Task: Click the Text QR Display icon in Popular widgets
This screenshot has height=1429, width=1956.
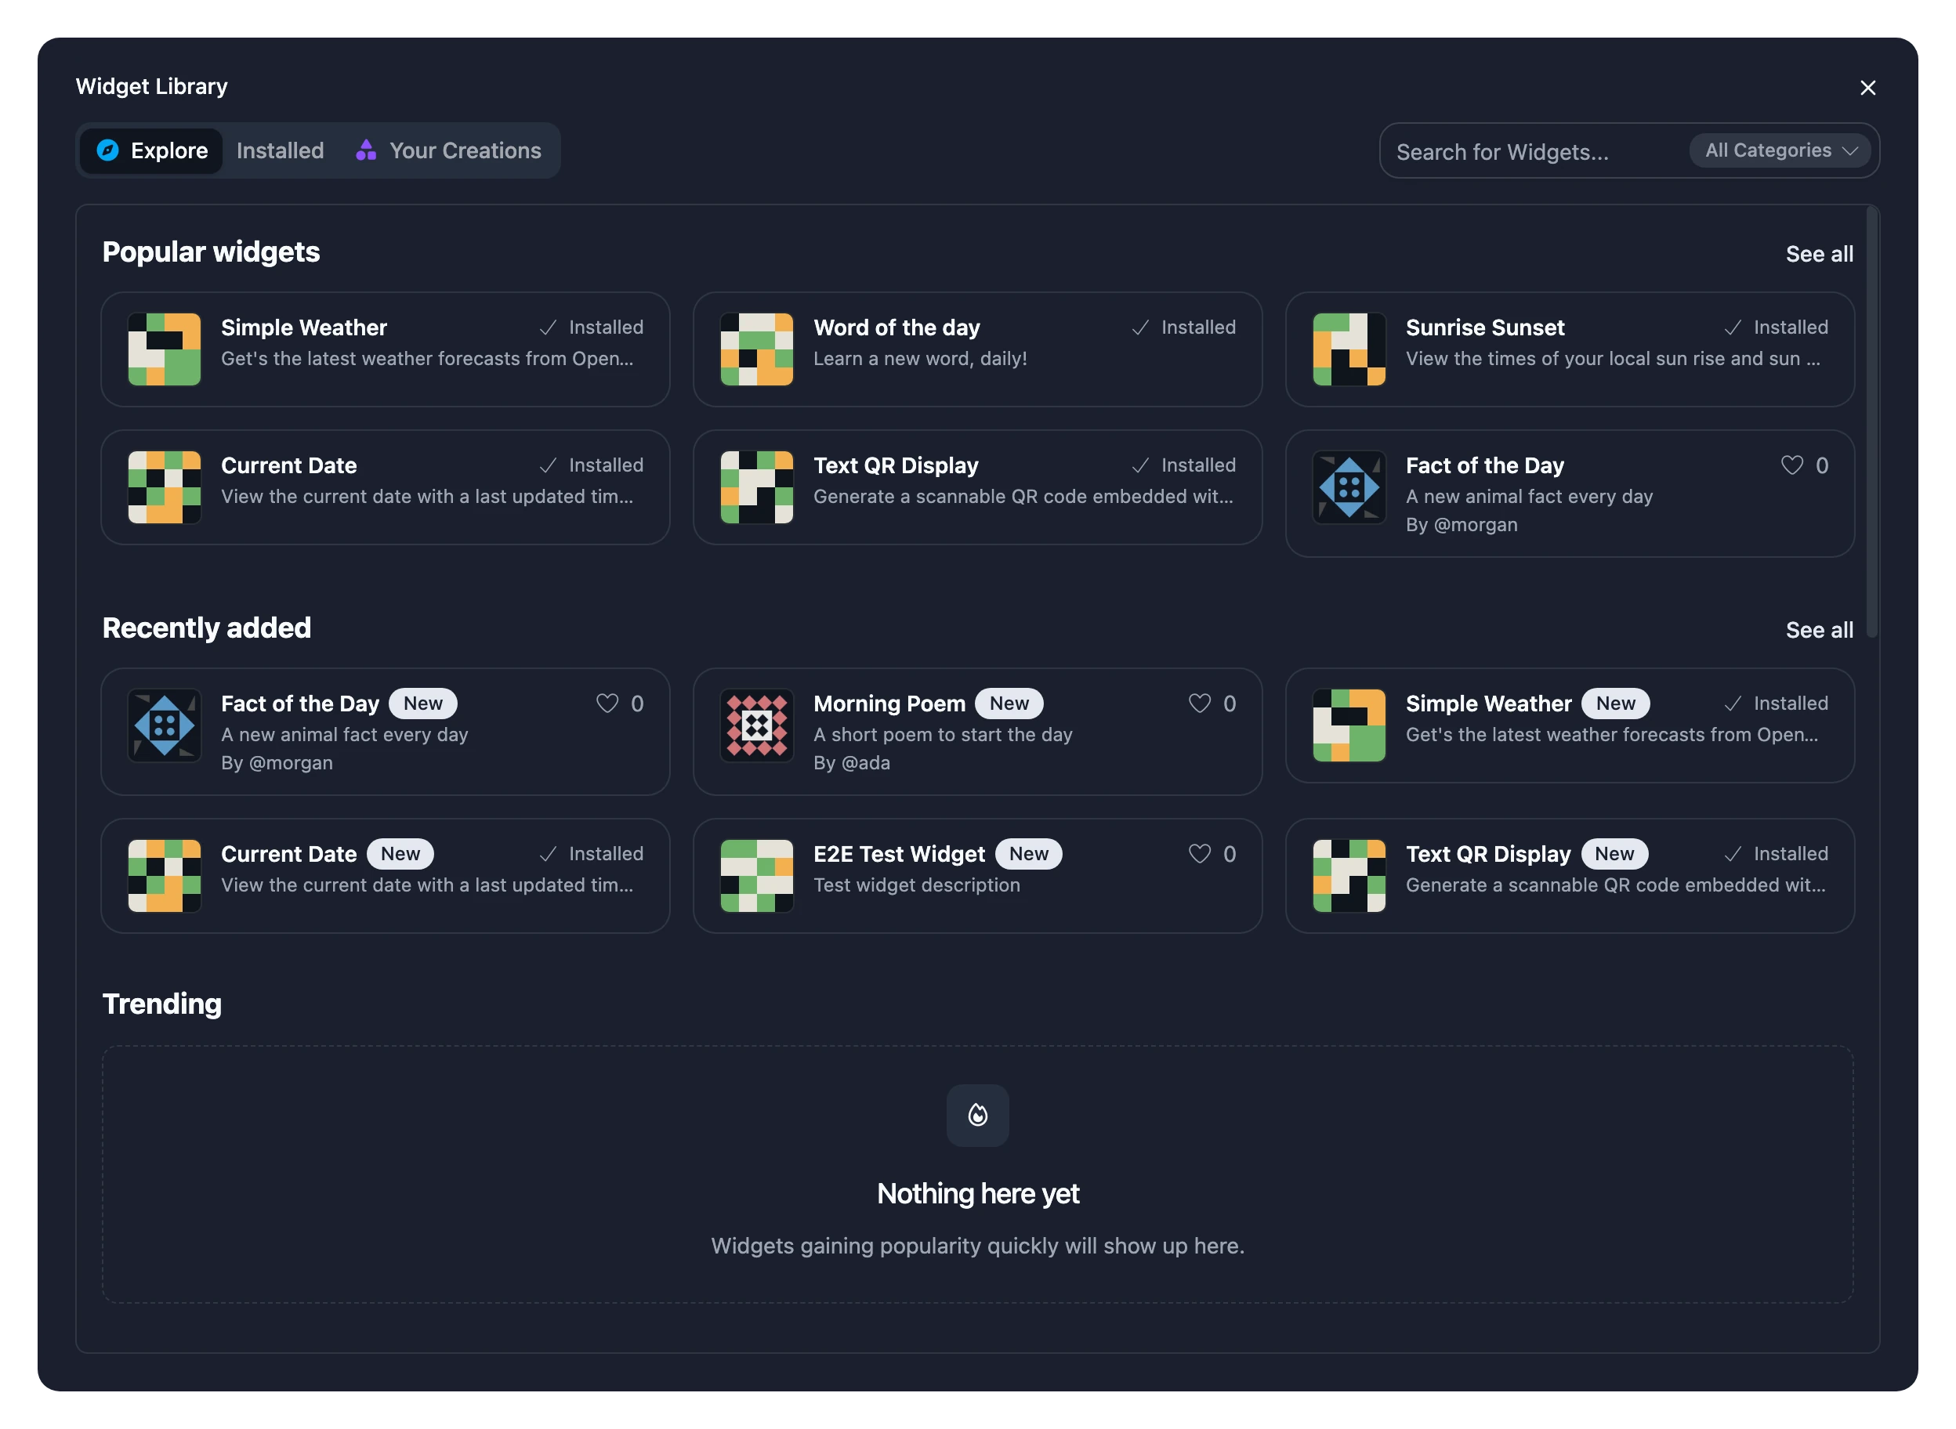Action: [757, 487]
